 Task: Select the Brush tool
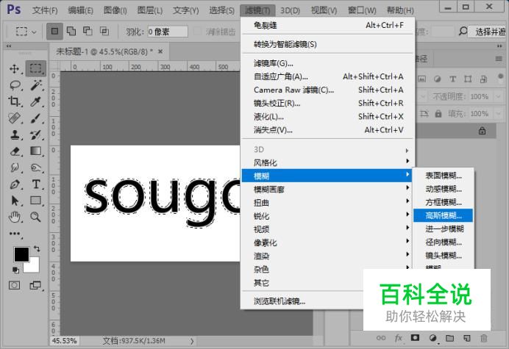click(36, 118)
